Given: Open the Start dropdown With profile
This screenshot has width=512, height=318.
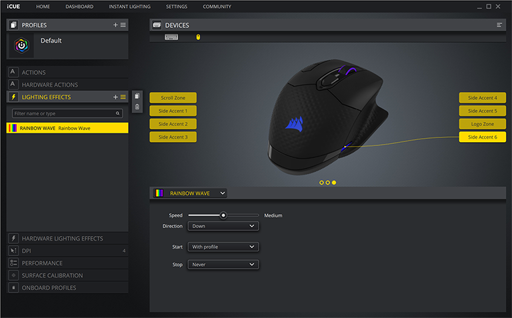Looking at the screenshot, I should (223, 247).
